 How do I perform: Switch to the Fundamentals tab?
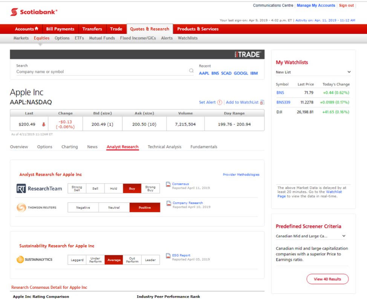coord(204,147)
